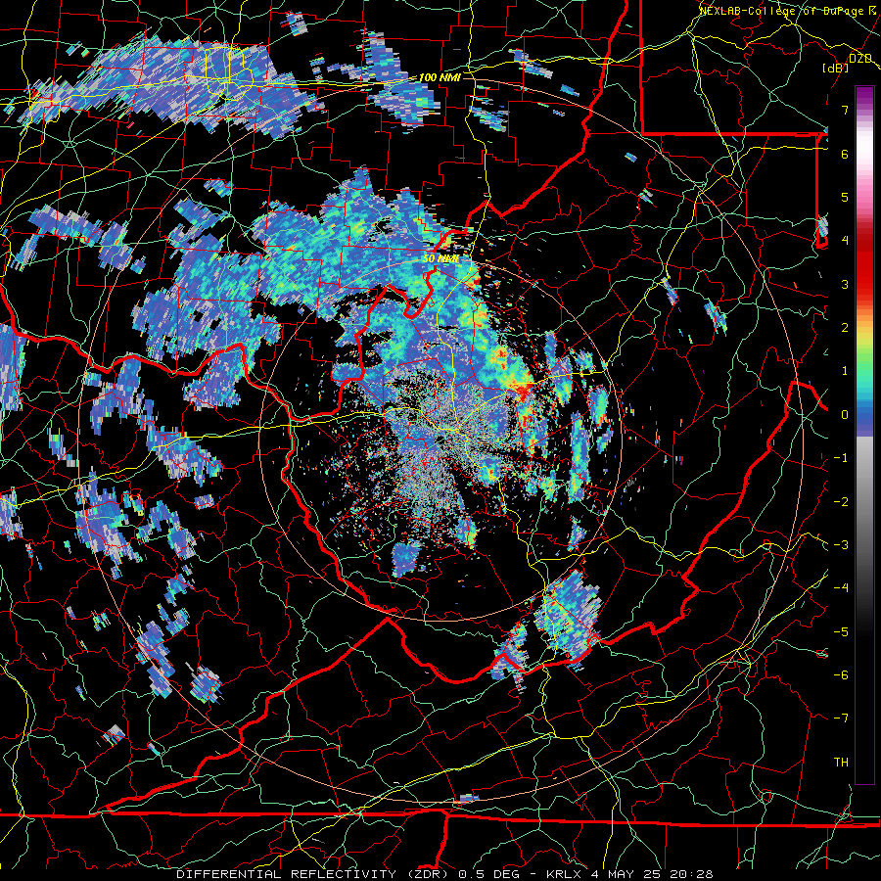This screenshot has width=881, height=881.
Task: Click the color bar value -2 label
Action: pos(841,502)
